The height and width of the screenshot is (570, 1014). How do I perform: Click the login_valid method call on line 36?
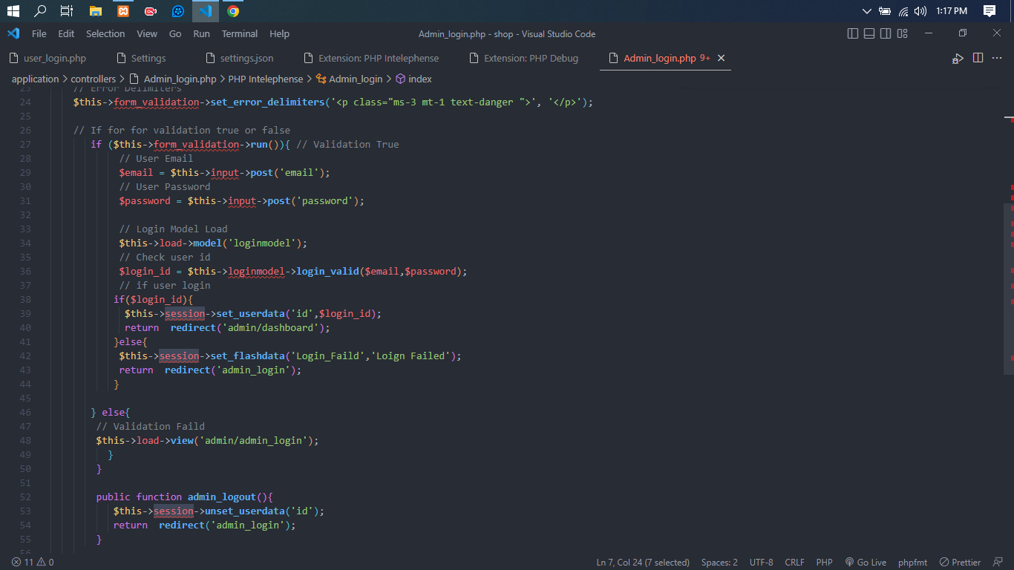tap(327, 271)
